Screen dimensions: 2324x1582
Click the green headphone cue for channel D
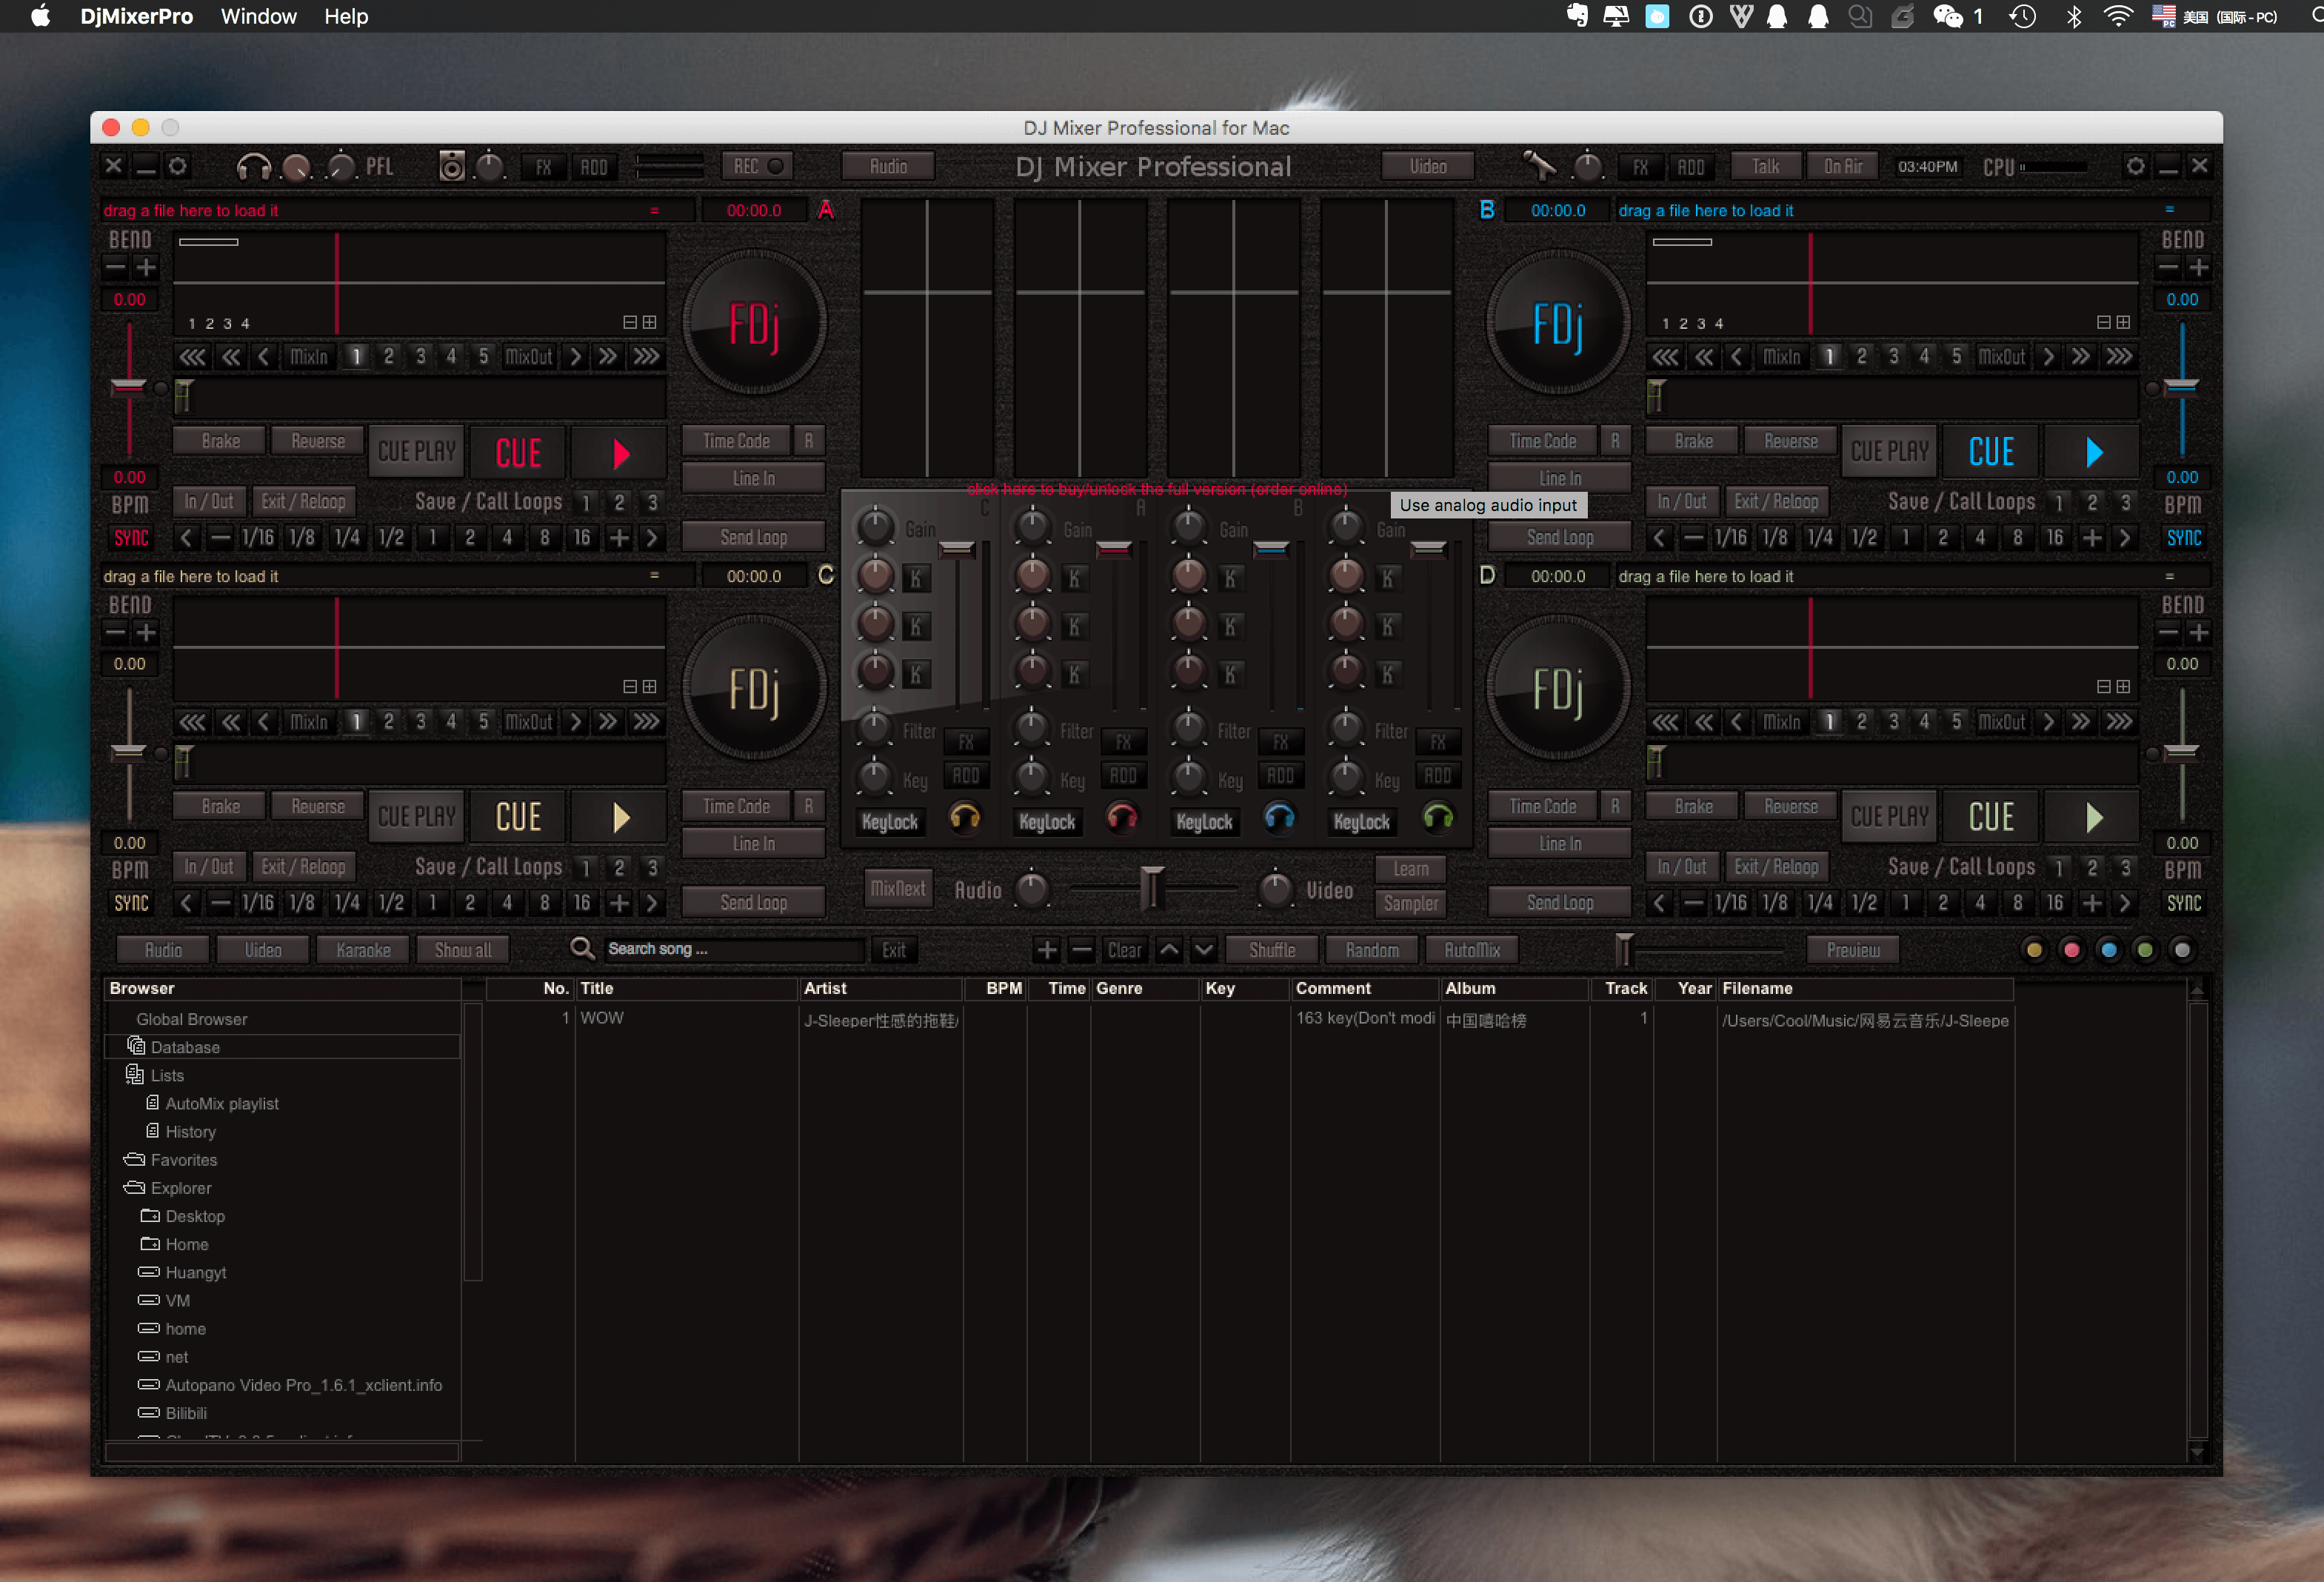click(x=1437, y=819)
